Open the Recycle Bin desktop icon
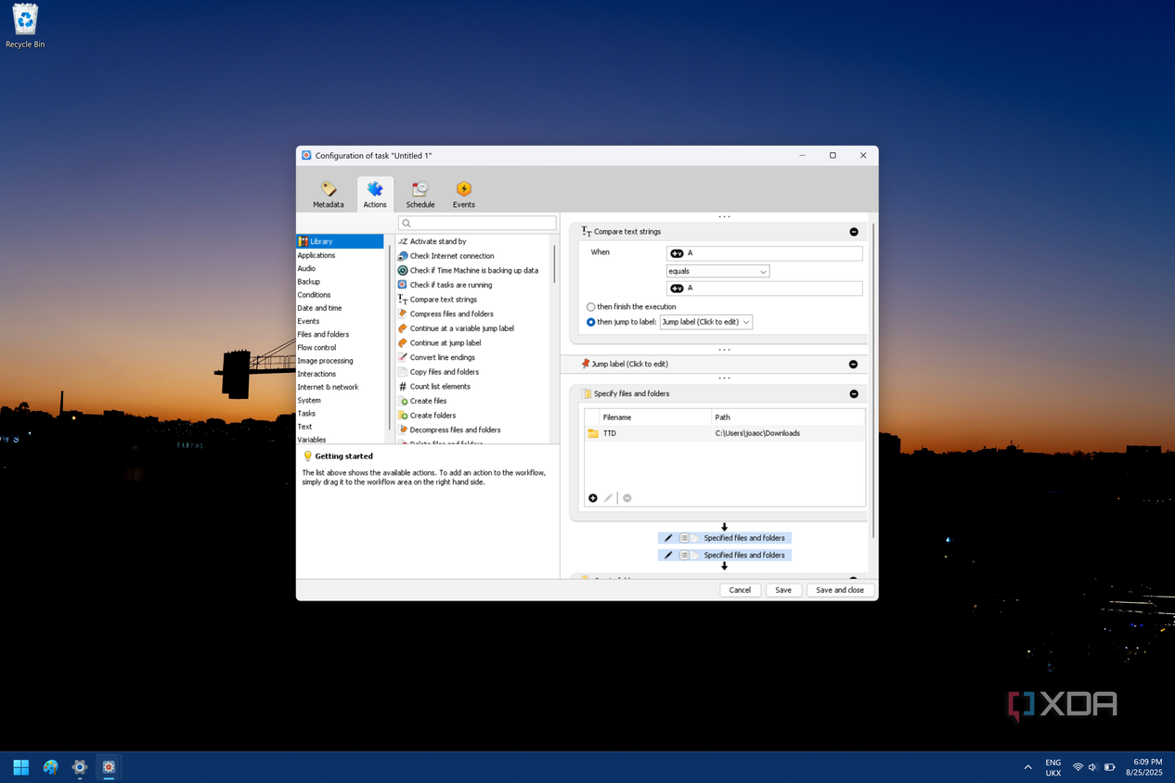 (x=25, y=26)
